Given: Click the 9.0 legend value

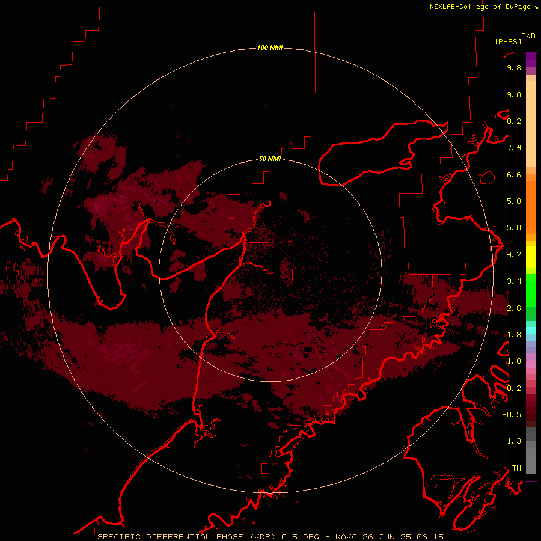Looking at the screenshot, I should pyautogui.click(x=514, y=94).
